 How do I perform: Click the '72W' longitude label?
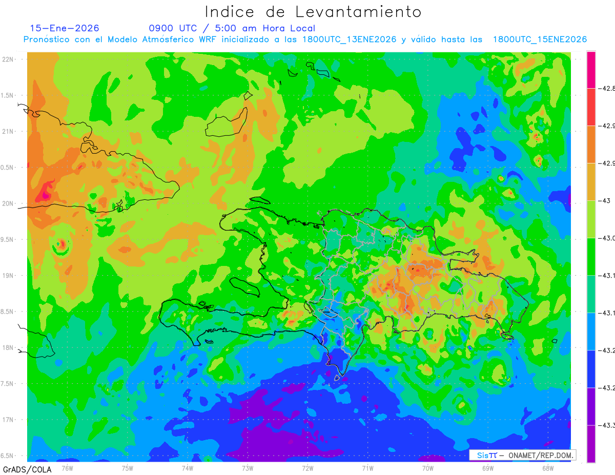point(307,468)
